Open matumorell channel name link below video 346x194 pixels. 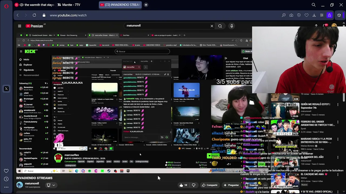[x=32, y=183]
